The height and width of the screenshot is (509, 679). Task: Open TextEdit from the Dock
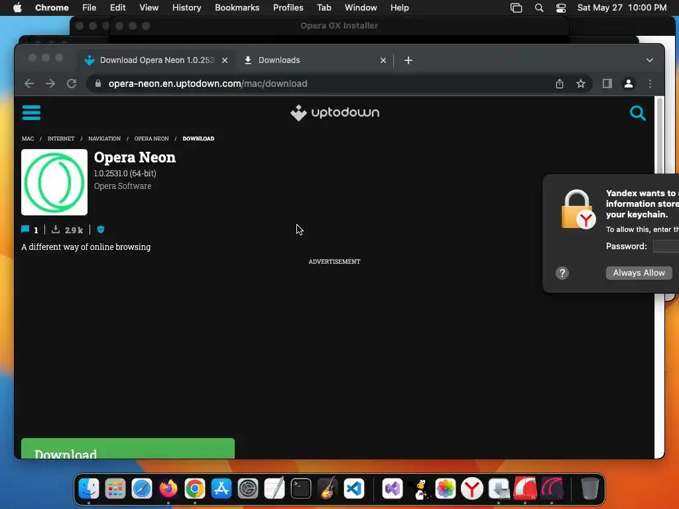274,488
